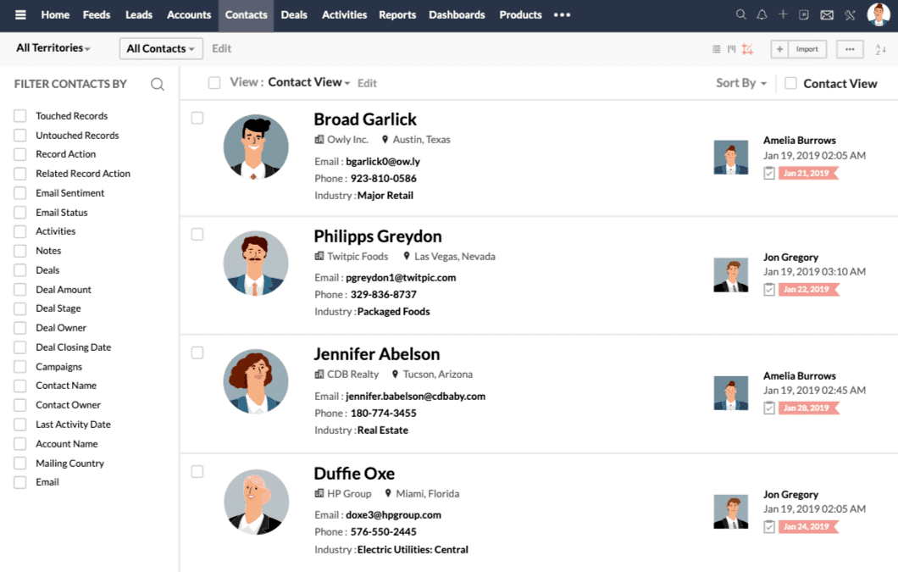Open the task icon beside Jan 21, 2019

pyautogui.click(x=769, y=173)
